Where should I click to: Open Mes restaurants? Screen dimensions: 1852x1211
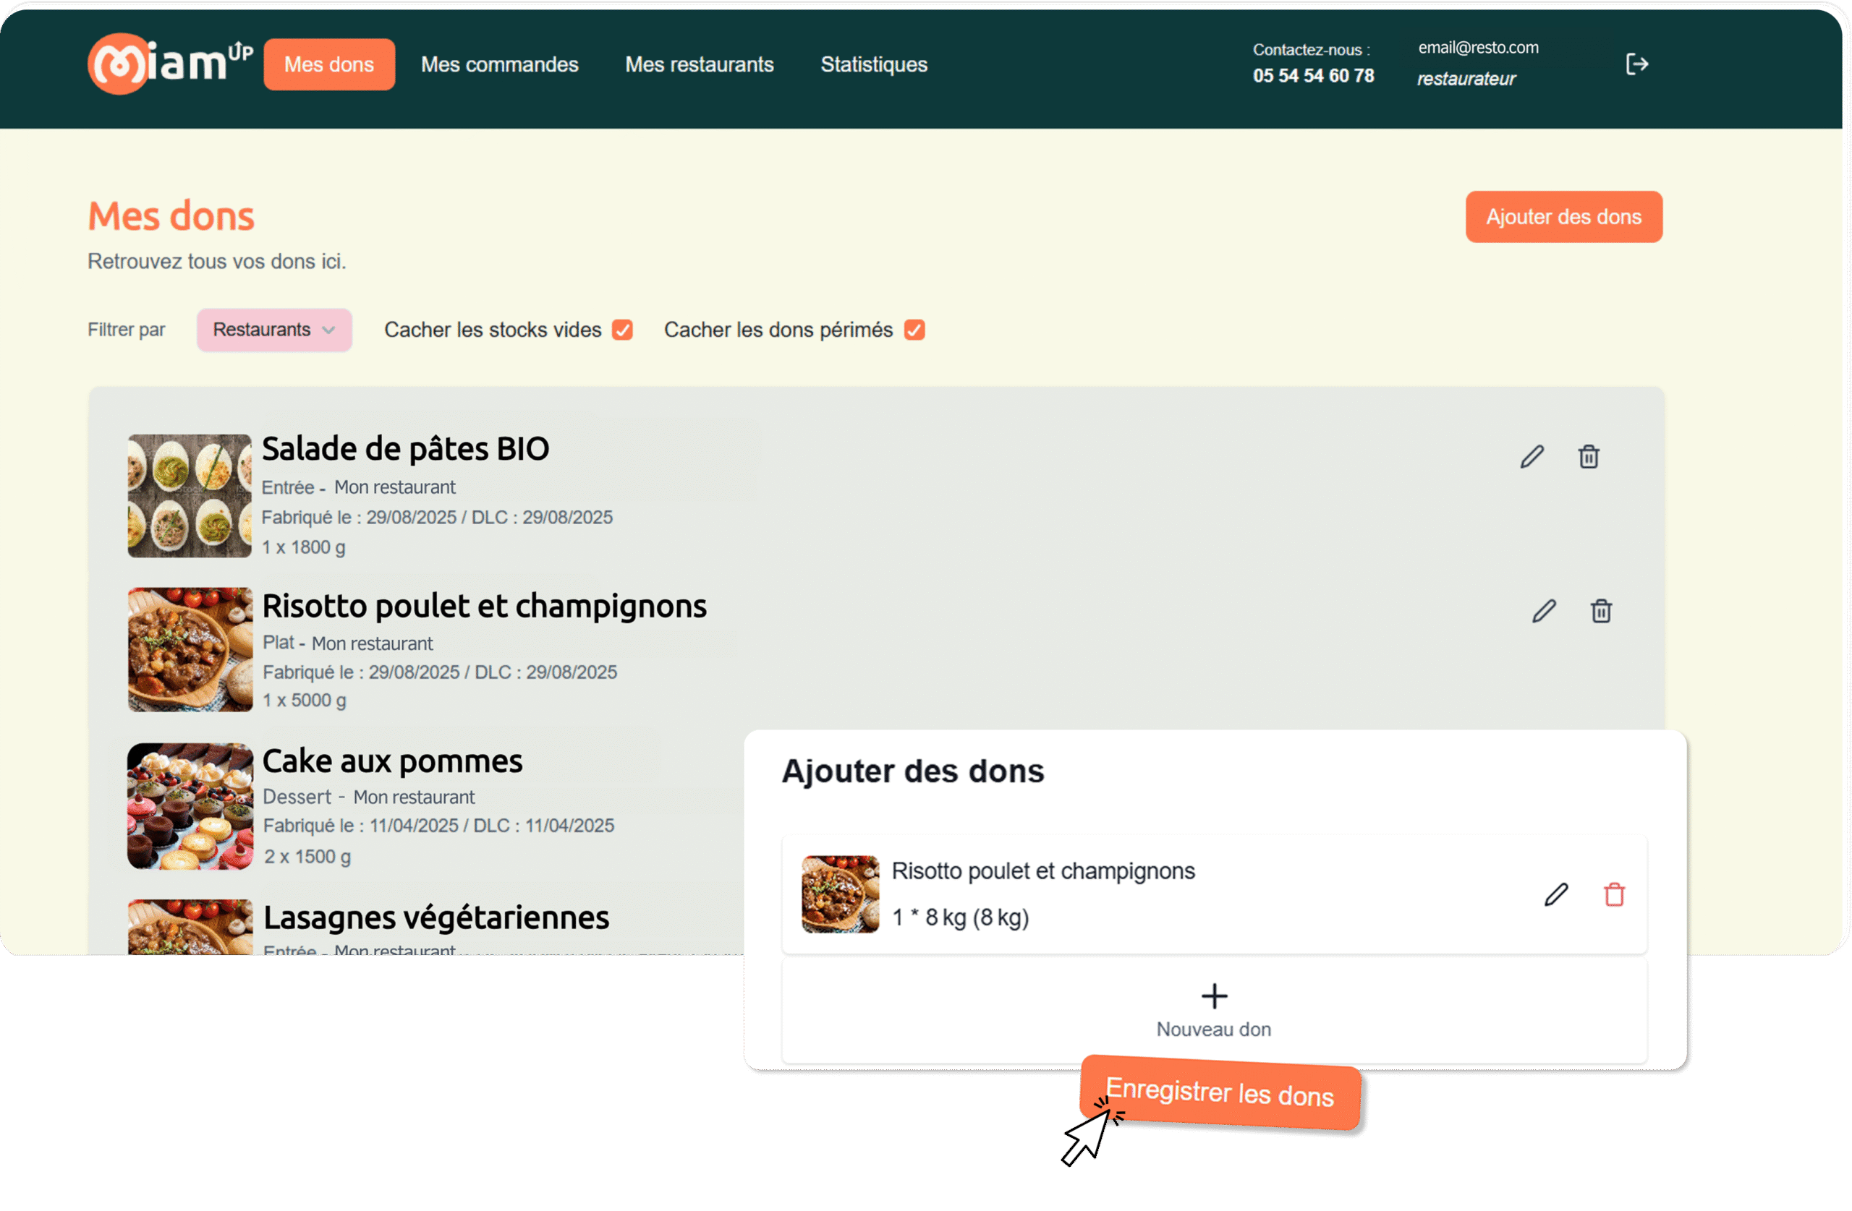699,64
